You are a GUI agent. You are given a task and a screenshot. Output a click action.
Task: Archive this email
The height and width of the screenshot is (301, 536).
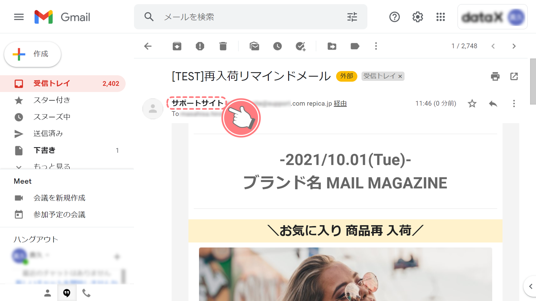[177, 46]
